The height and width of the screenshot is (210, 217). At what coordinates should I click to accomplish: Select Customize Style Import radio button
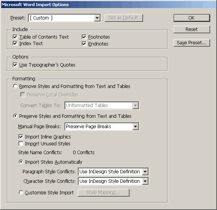tap(21, 192)
